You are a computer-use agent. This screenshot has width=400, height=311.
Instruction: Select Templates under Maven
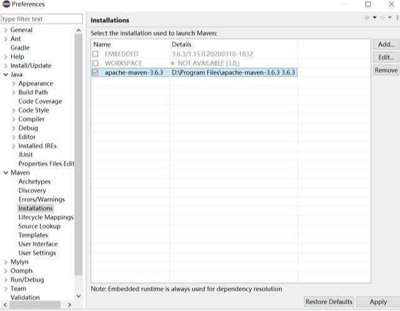33,235
